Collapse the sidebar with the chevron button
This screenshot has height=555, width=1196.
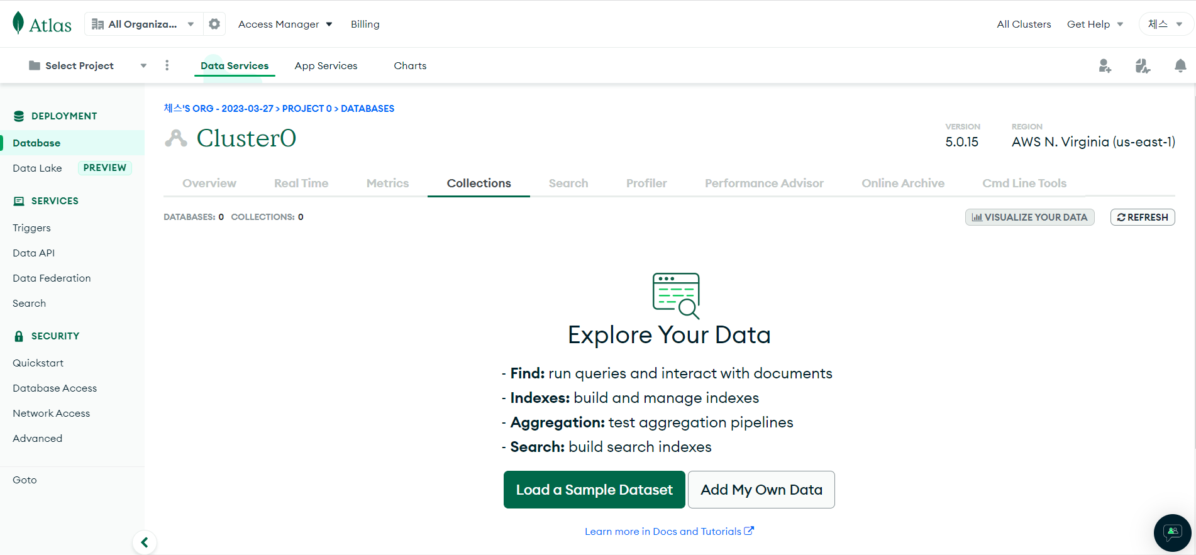coord(145,542)
